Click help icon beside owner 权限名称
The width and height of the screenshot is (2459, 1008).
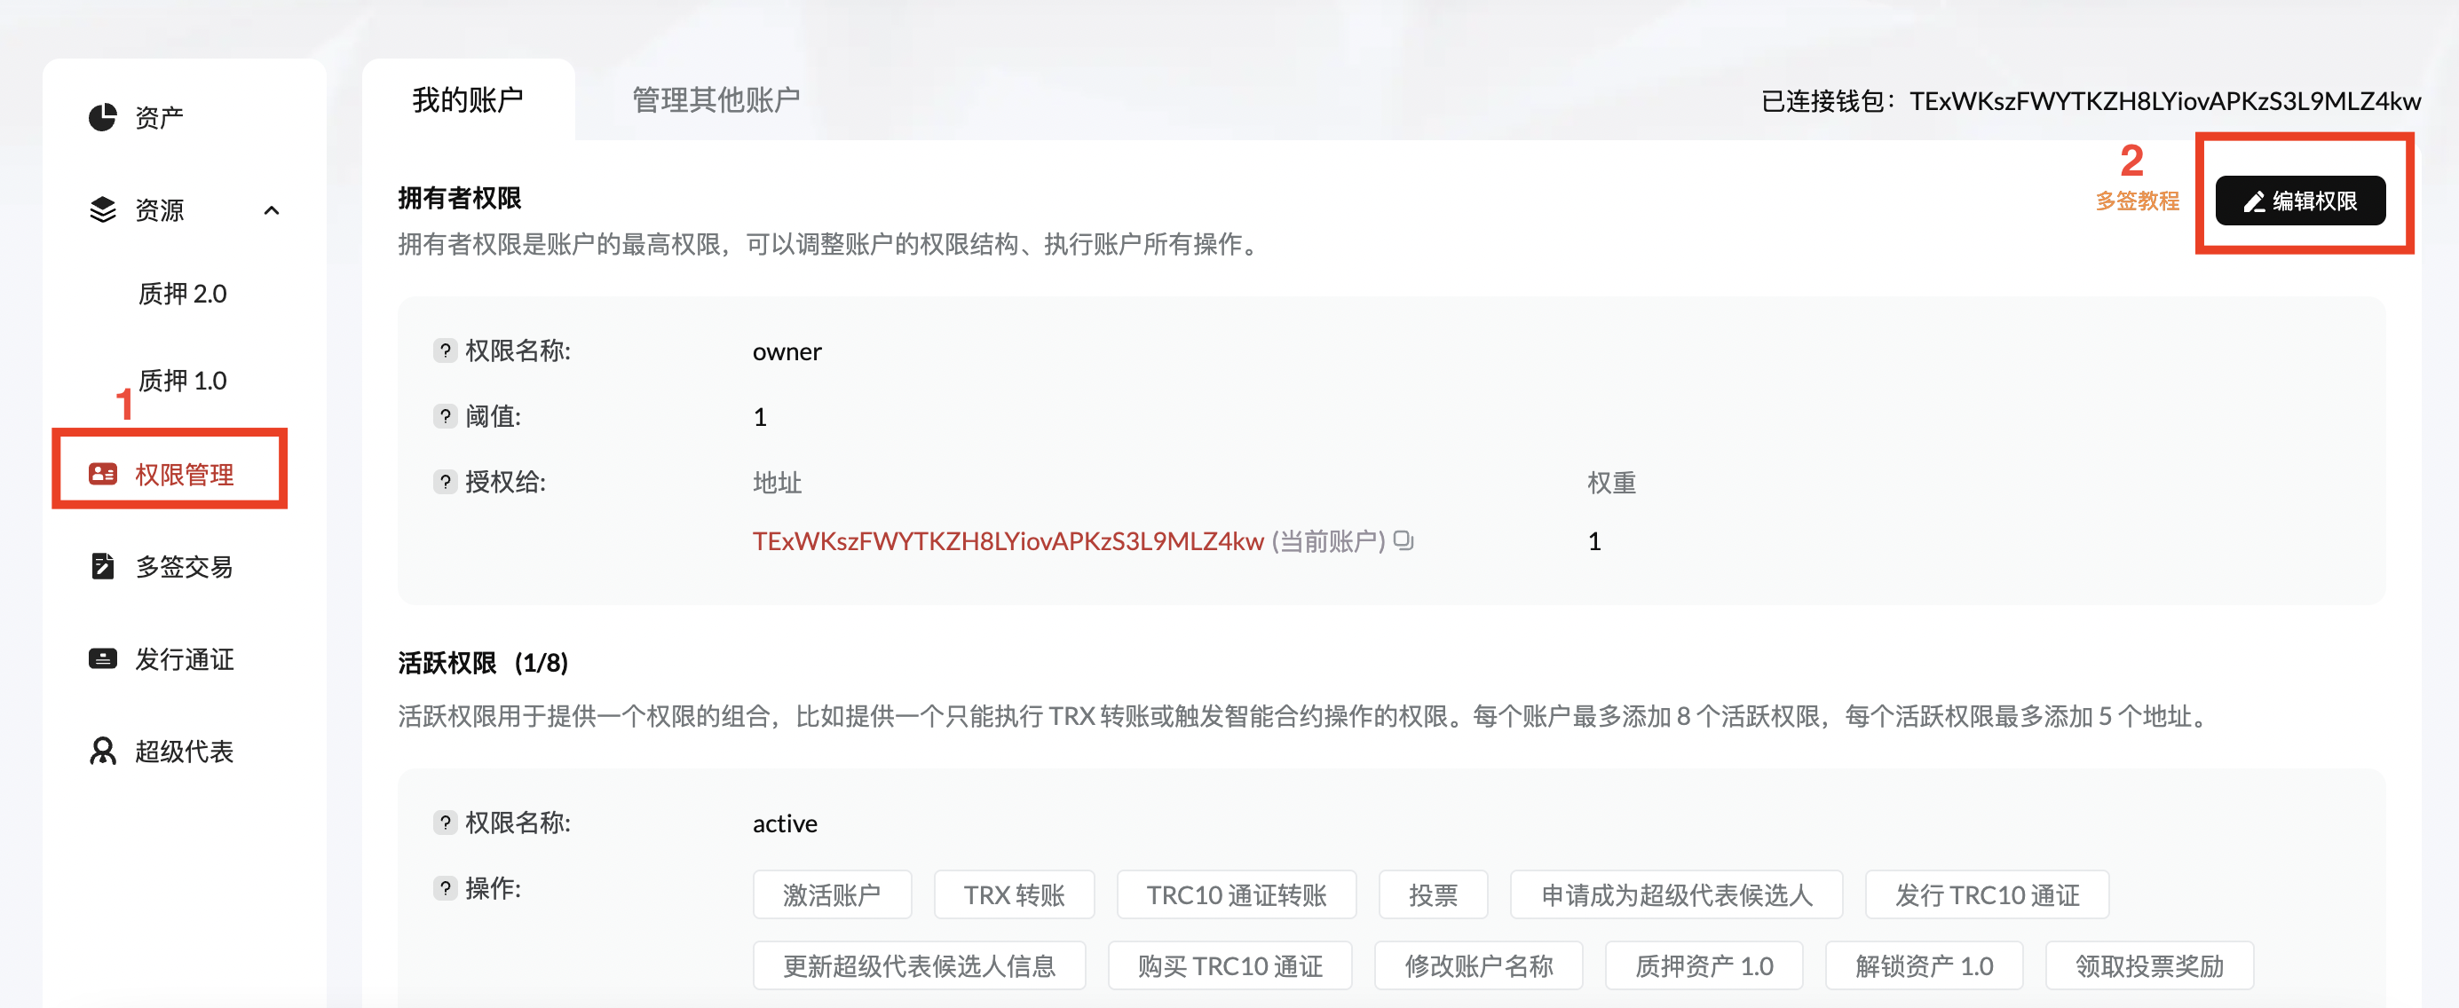click(x=445, y=350)
